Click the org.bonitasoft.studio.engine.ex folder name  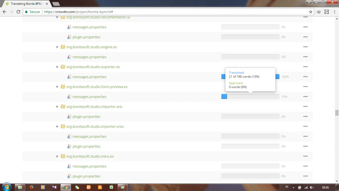click(x=92, y=47)
